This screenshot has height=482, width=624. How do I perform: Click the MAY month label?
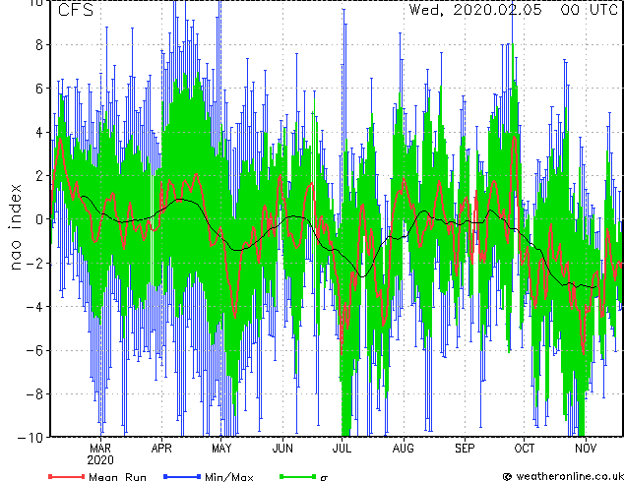click(221, 449)
